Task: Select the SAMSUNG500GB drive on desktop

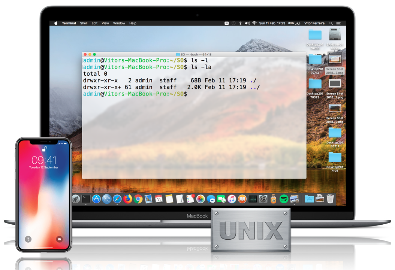Action: coord(335,39)
